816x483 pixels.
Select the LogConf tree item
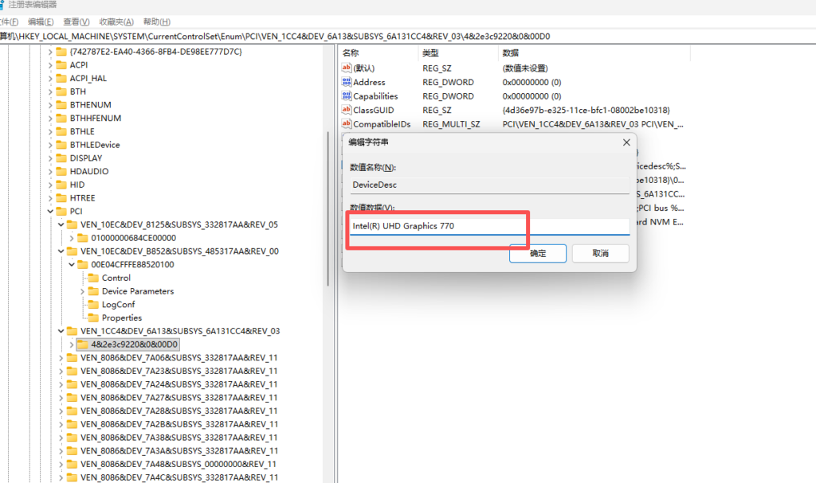click(x=118, y=305)
